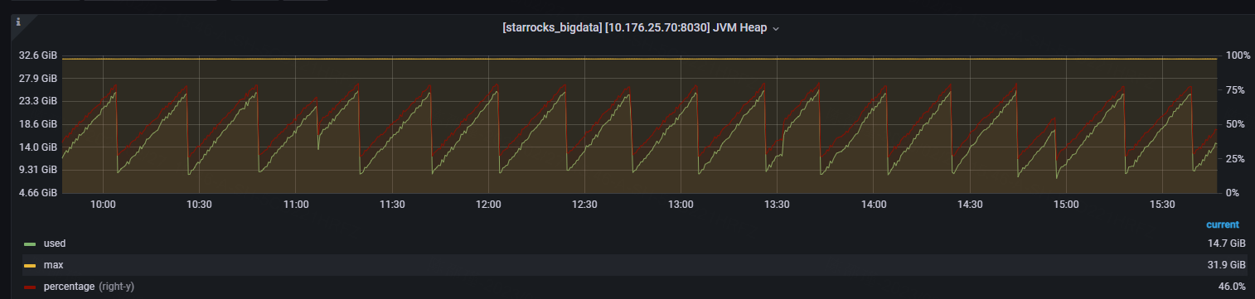This screenshot has width=1255, height=299.
Task: Select the 14.7 GiB current value
Action: 1227,244
